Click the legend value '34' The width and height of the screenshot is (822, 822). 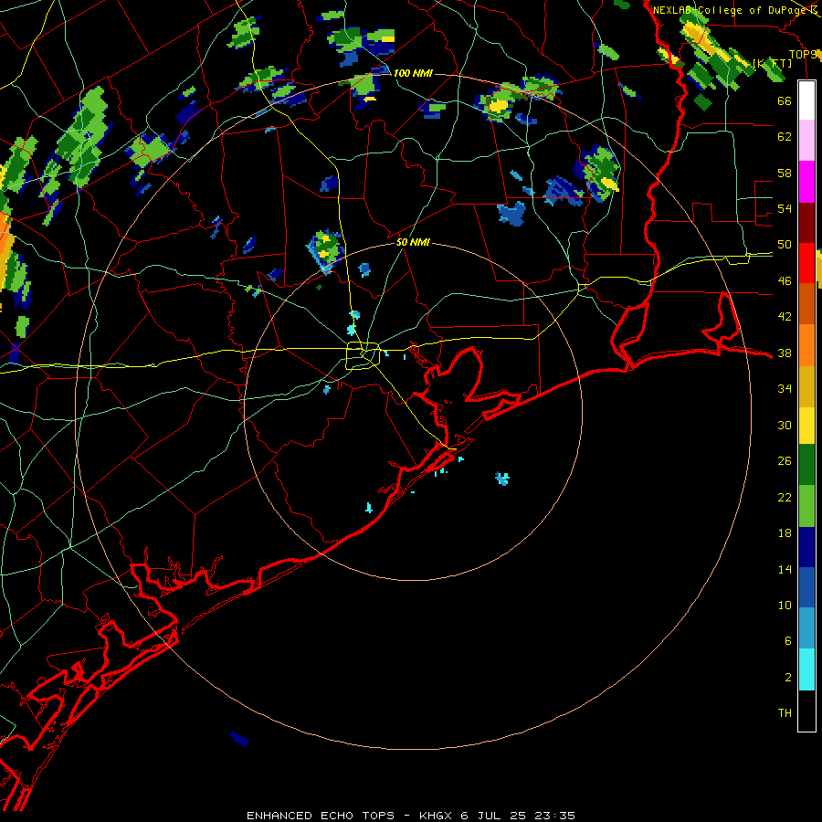785,389
